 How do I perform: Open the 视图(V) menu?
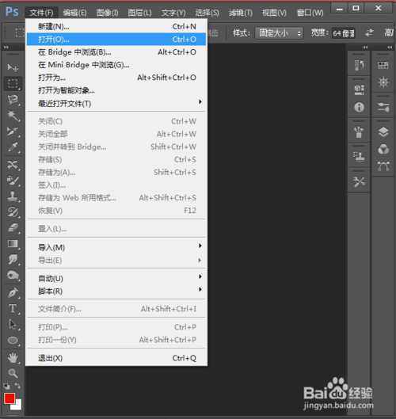[x=274, y=13]
